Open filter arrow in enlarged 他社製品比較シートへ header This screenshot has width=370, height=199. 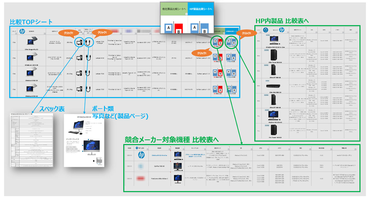pos(186,14)
